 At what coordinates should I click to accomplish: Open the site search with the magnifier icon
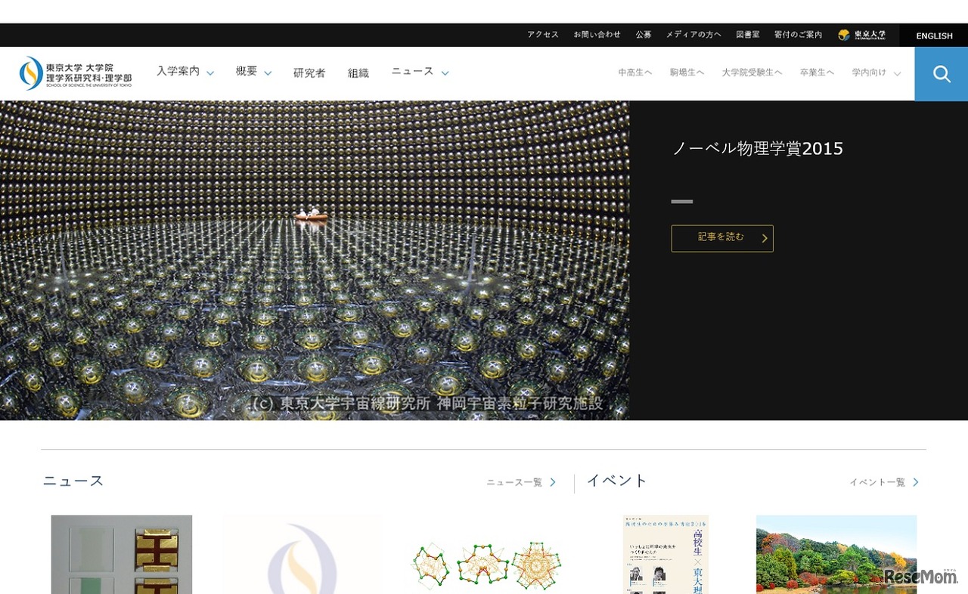[941, 73]
